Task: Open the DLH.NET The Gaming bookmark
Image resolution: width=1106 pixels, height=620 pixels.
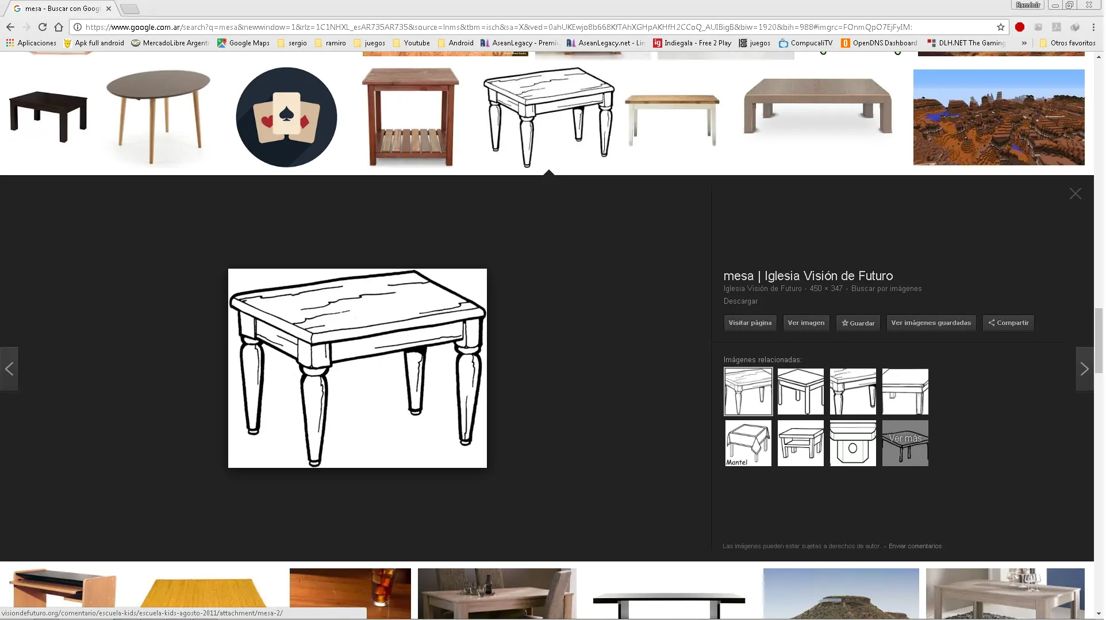Action: (x=966, y=43)
